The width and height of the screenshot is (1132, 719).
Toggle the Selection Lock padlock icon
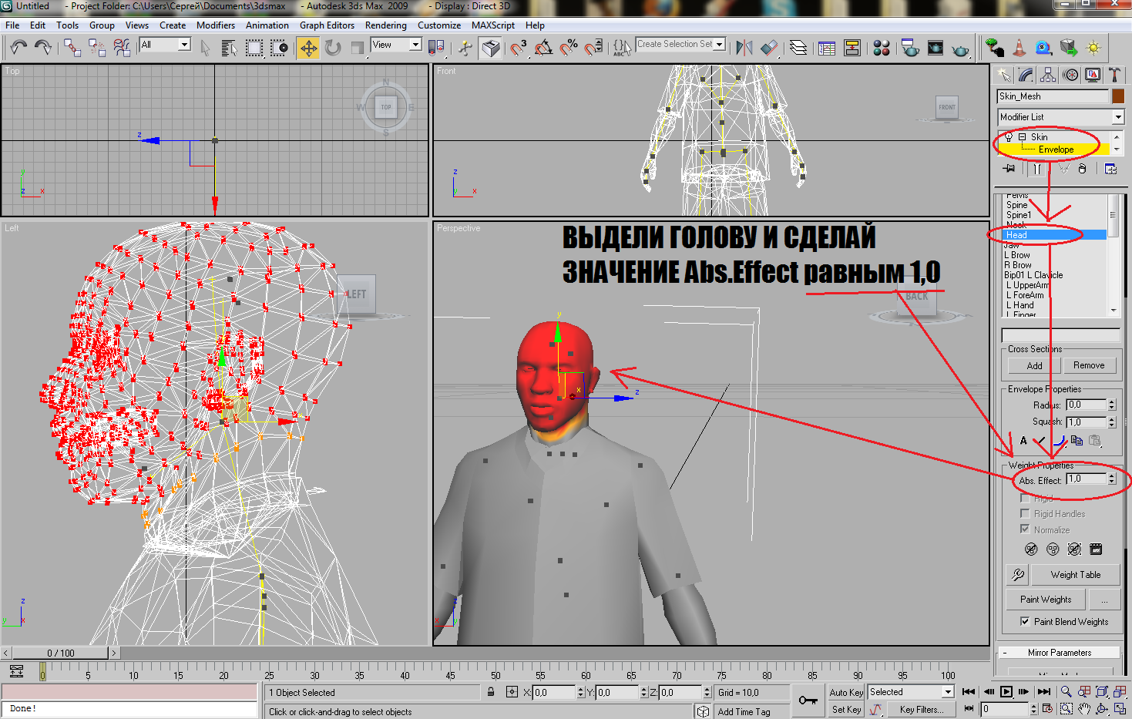[x=491, y=692]
